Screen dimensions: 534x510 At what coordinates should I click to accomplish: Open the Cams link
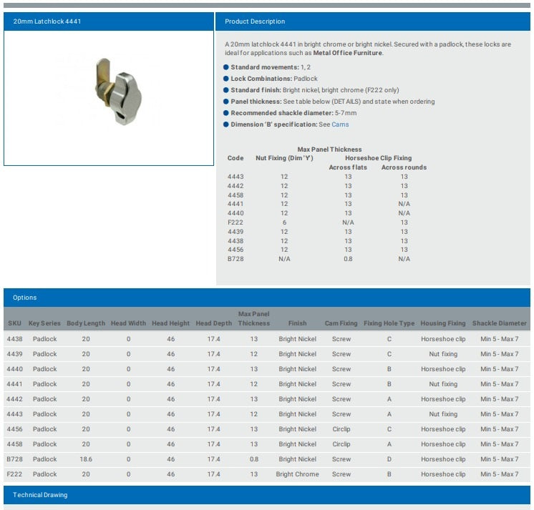[340, 124]
